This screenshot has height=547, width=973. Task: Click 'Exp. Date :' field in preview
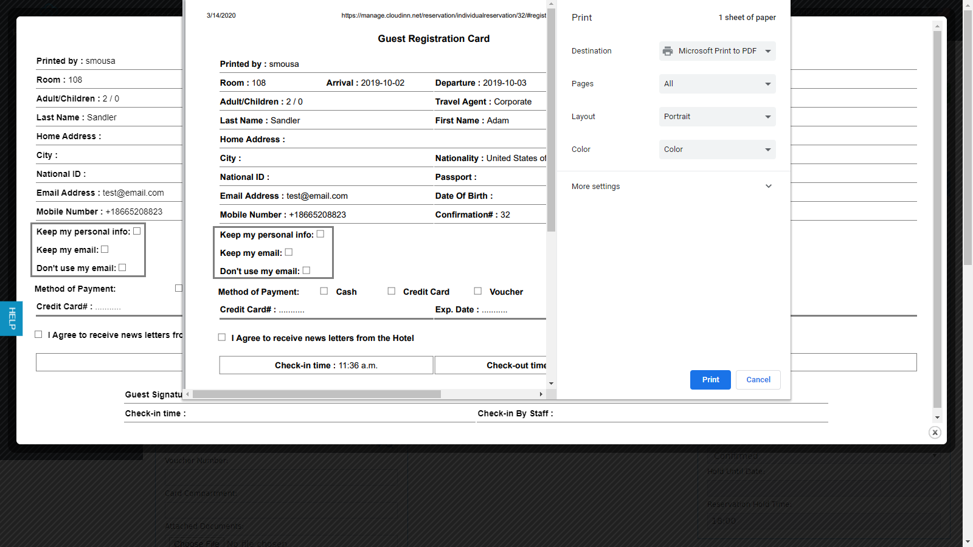point(471,310)
